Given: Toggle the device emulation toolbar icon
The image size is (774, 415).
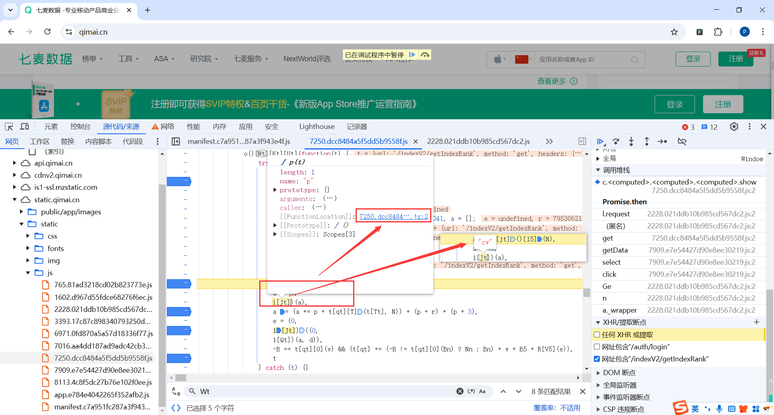Looking at the screenshot, I should [25, 127].
